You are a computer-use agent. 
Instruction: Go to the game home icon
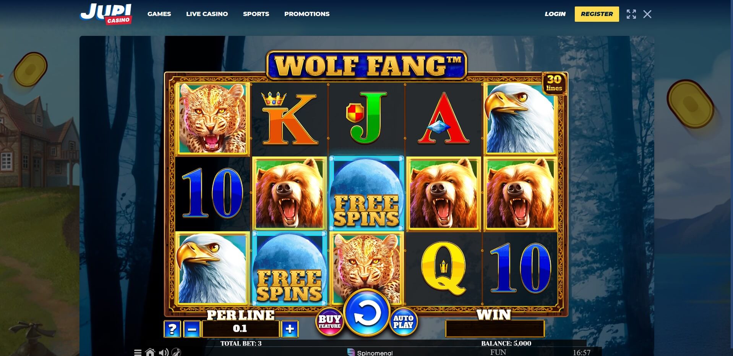tap(150, 352)
